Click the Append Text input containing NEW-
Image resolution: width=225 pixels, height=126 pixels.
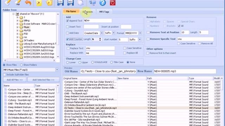click(98, 21)
